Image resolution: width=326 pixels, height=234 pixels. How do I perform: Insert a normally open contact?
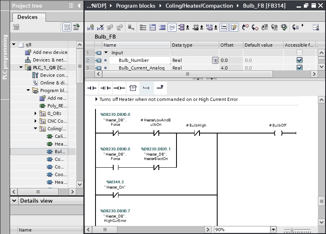pyautogui.click(x=92, y=88)
